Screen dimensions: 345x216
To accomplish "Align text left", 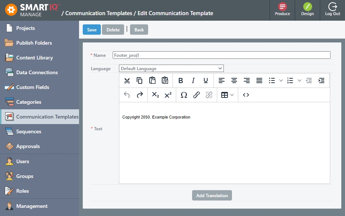I will 222,81.
